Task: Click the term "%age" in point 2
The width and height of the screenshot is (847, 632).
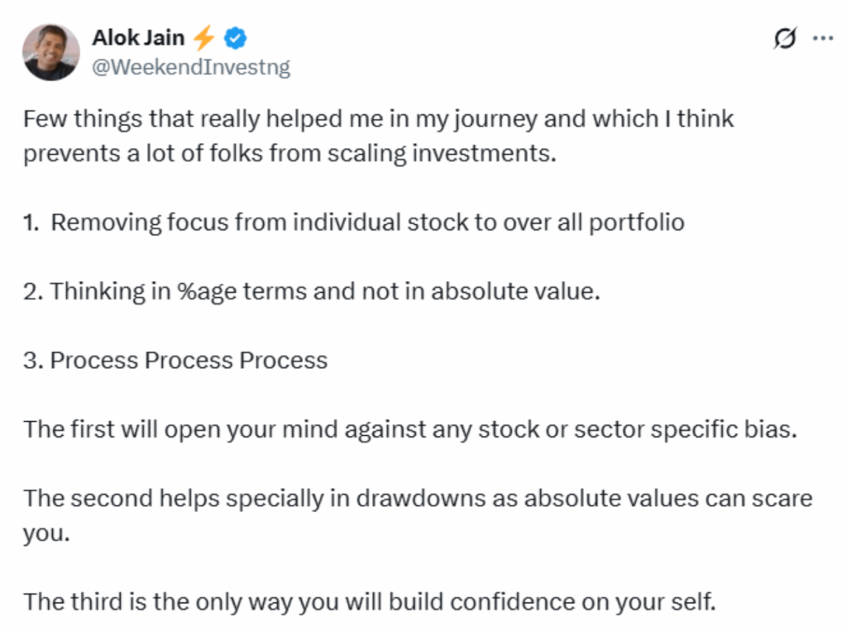Action: (x=207, y=292)
